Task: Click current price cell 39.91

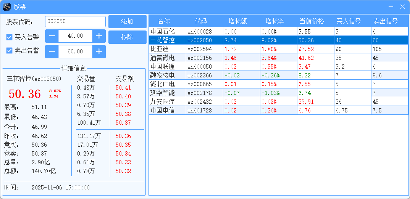Action: tap(316, 101)
